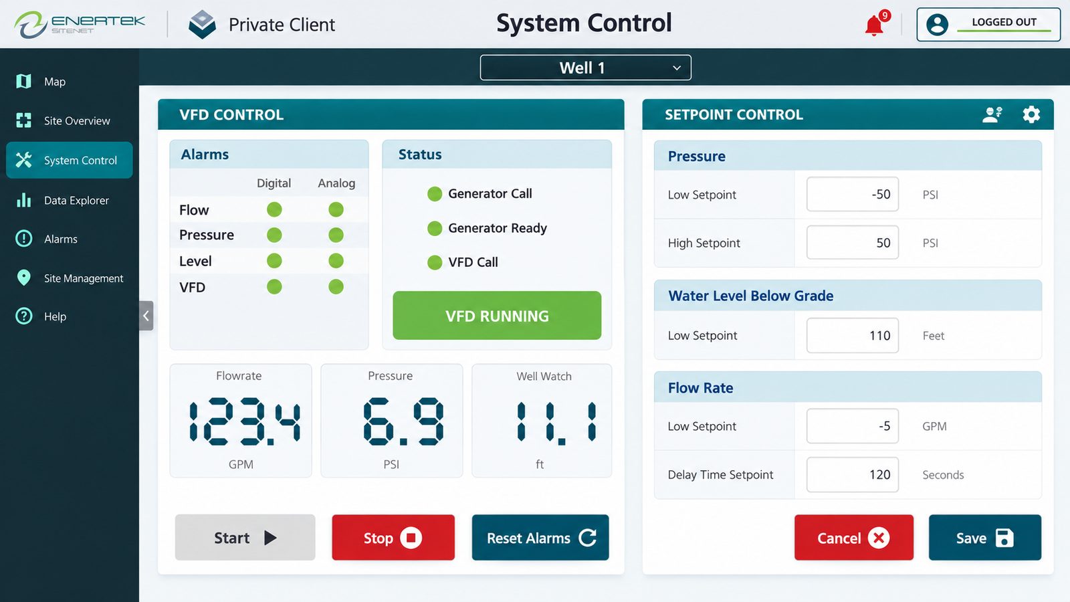Viewport: 1070px width, 602px height.
Task: Click the Level digital alarm indicator
Action: click(274, 261)
